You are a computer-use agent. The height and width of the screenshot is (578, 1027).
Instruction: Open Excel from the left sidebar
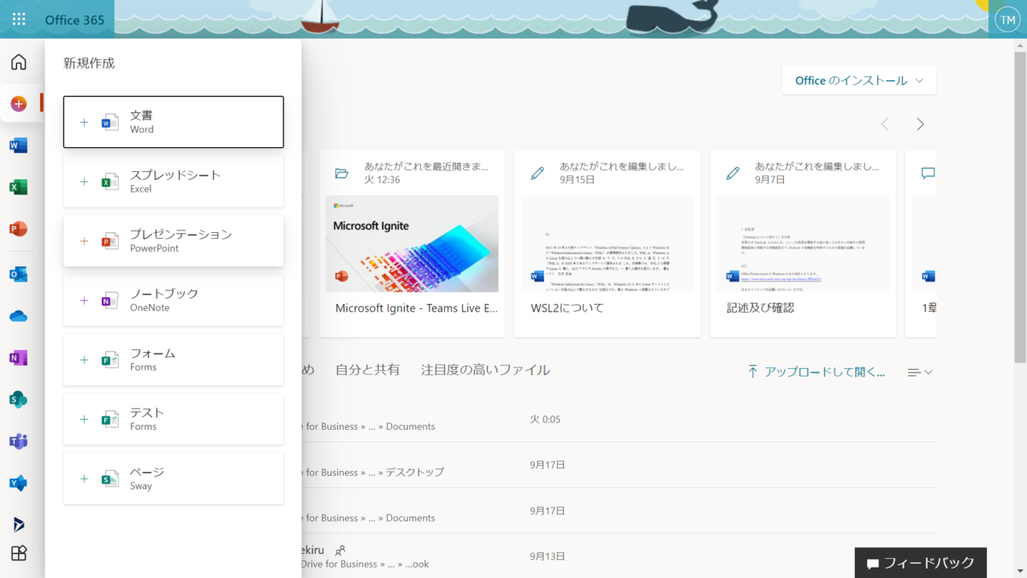coord(18,188)
